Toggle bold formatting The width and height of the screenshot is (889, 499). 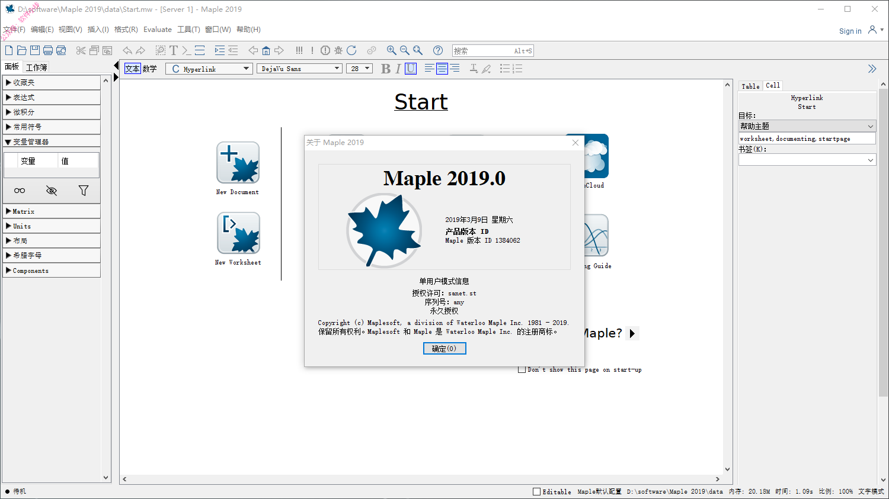[x=386, y=69]
